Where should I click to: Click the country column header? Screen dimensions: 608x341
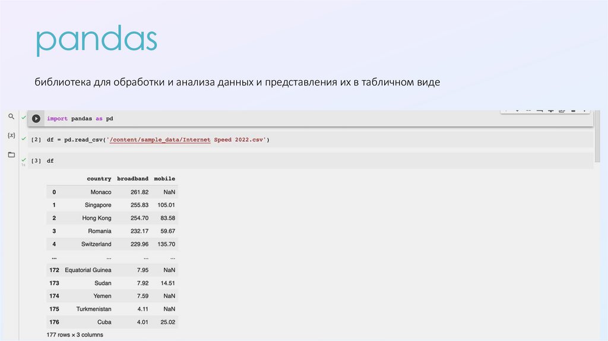click(99, 178)
